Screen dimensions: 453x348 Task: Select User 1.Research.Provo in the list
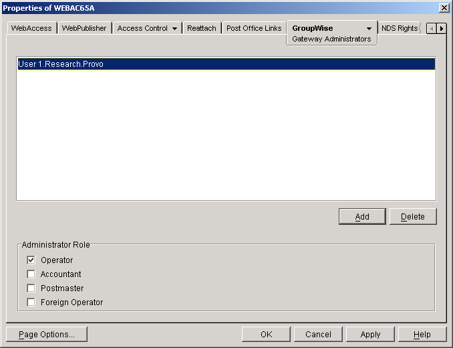[x=226, y=64]
